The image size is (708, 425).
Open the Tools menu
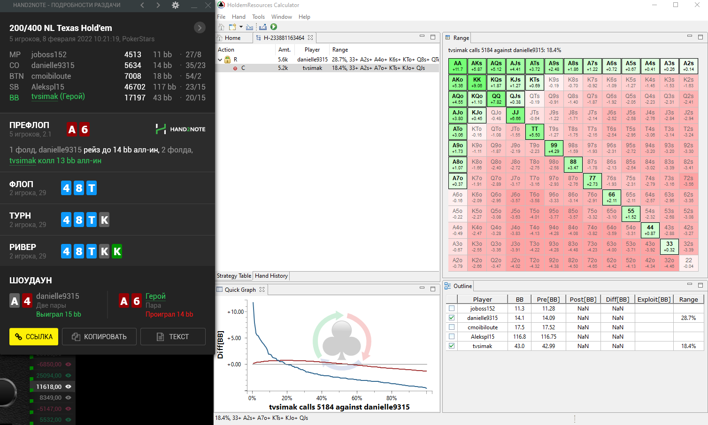click(258, 16)
